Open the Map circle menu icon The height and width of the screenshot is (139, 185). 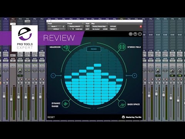pos(107,24)
